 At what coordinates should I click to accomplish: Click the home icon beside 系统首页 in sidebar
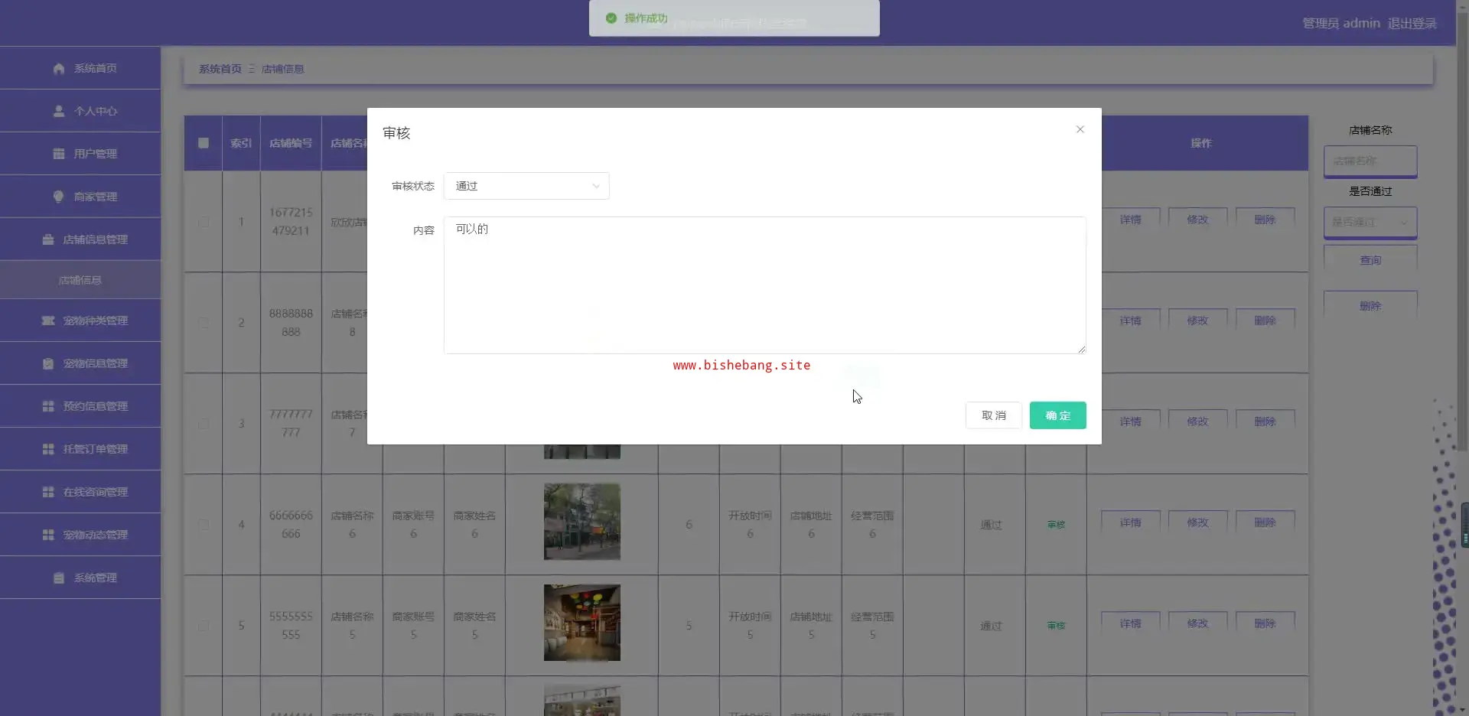point(58,68)
